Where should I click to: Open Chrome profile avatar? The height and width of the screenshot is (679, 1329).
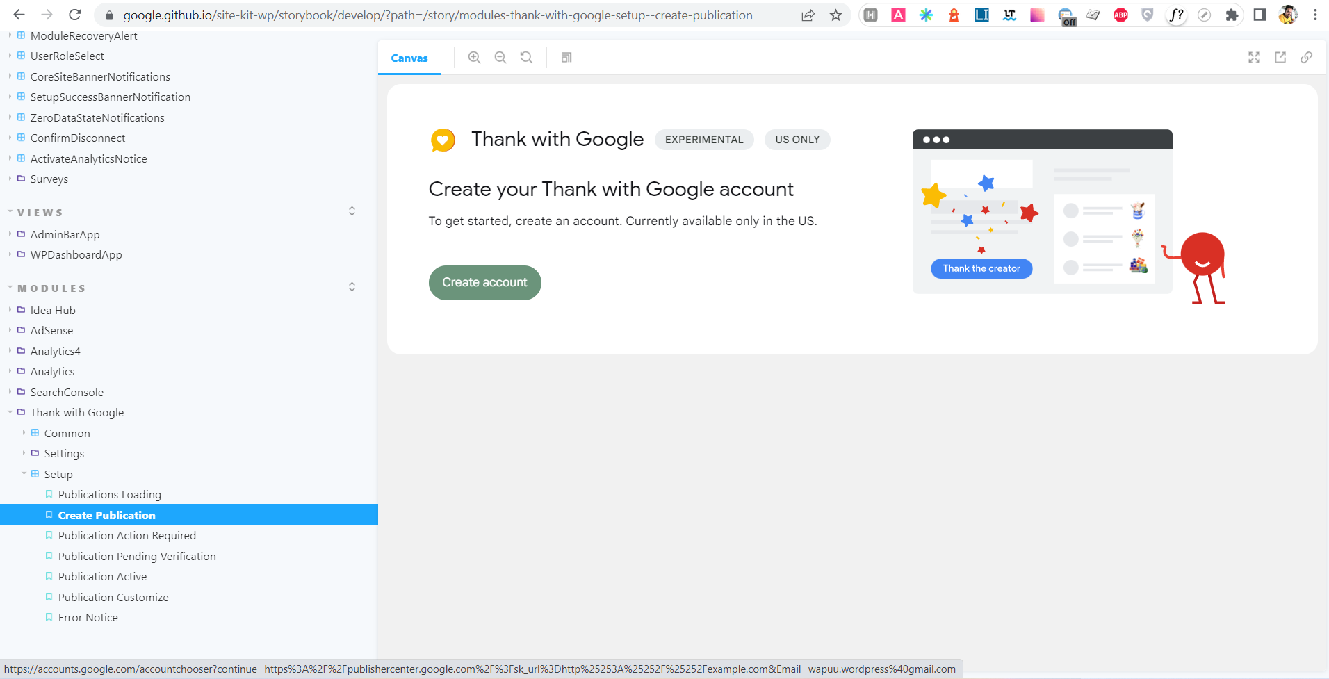(x=1287, y=15)
